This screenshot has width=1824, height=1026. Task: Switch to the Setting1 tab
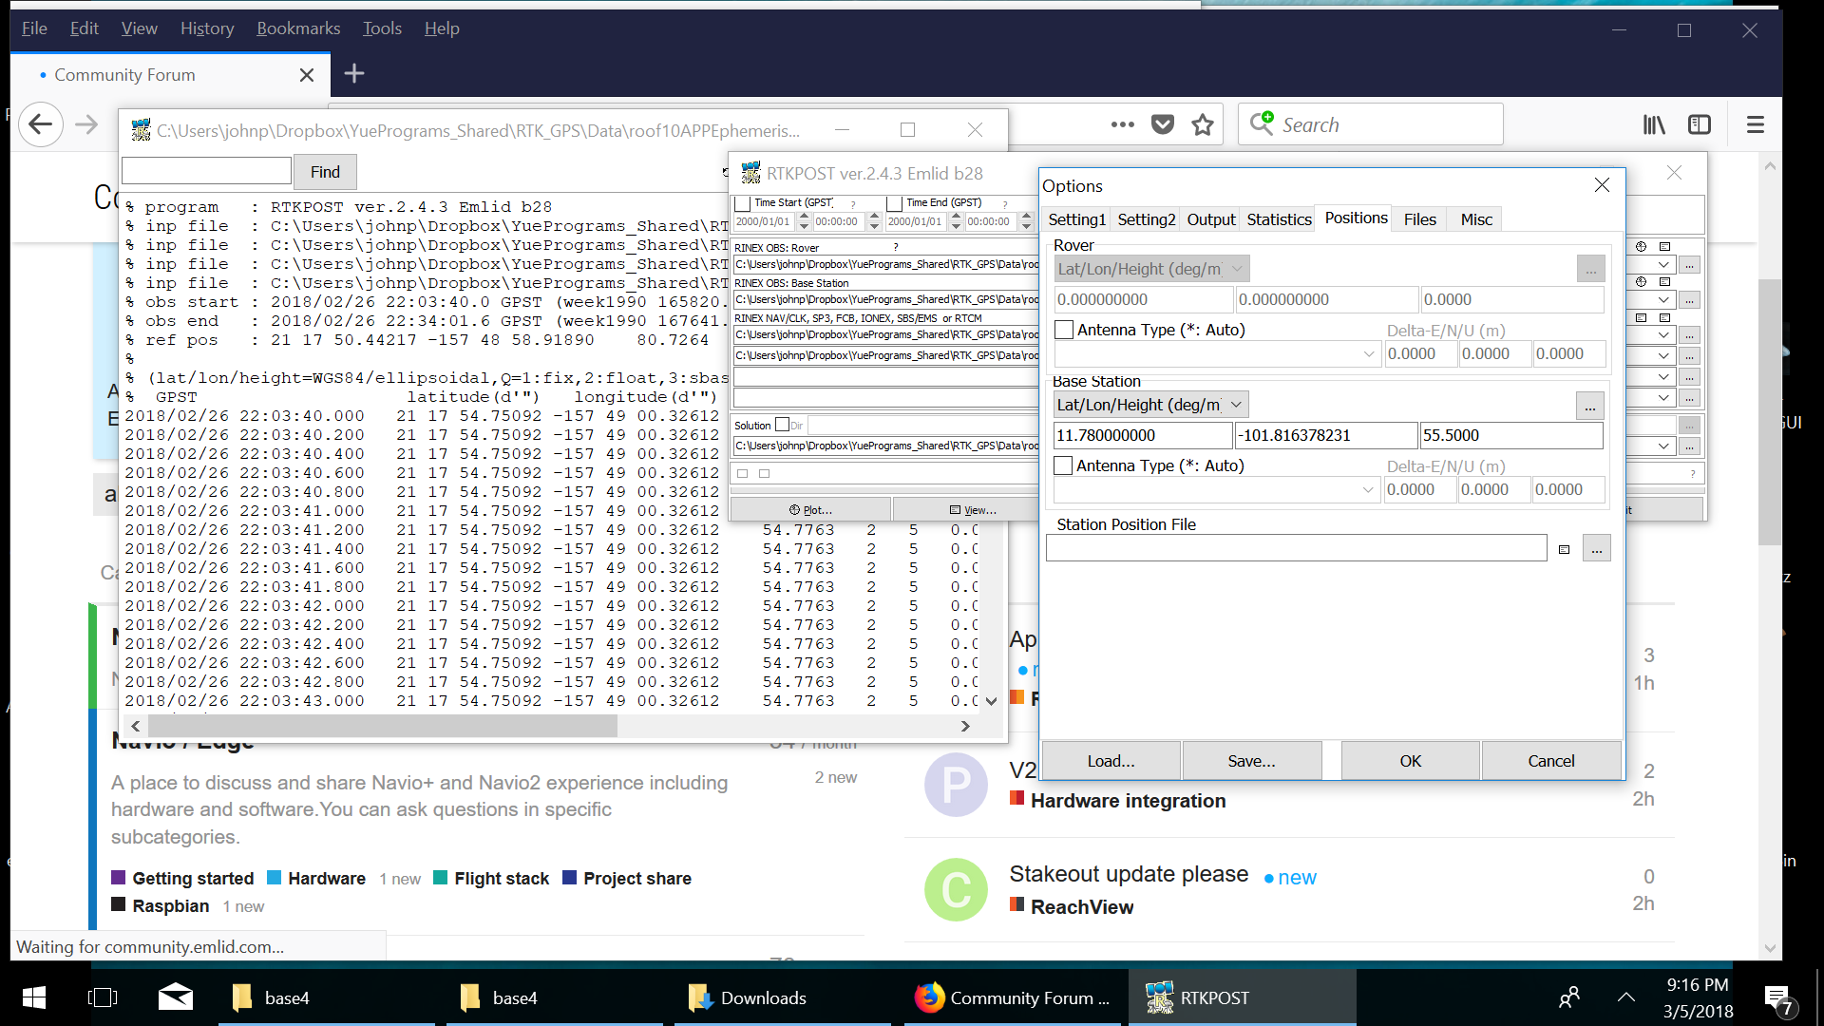[1076, 219]
